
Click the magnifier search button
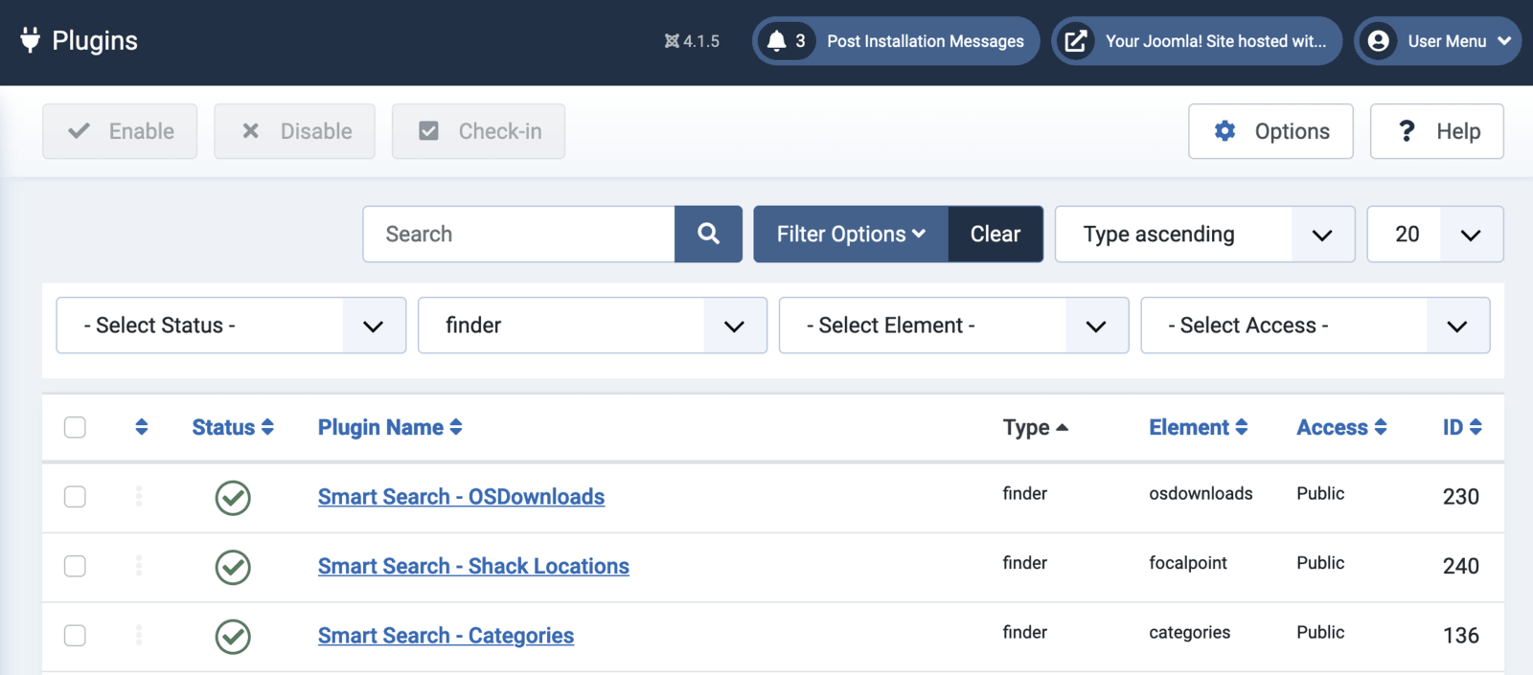pos(708,234)
